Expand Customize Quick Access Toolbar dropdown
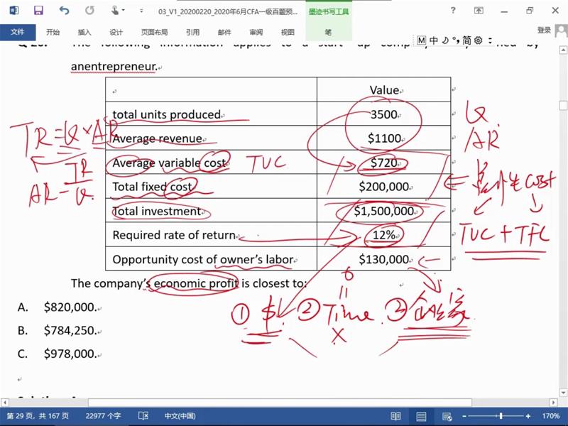This screenshot has width=568, height=426. click(x=141, y=11)
